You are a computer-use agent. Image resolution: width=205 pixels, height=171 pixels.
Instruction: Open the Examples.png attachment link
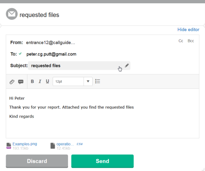click(25, 144)
